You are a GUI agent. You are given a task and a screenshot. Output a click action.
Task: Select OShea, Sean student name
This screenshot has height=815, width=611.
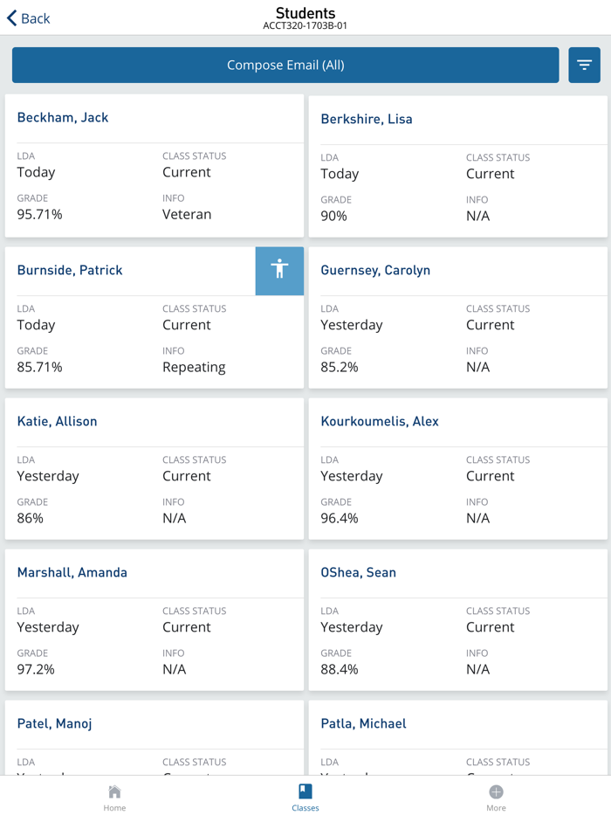359,573
